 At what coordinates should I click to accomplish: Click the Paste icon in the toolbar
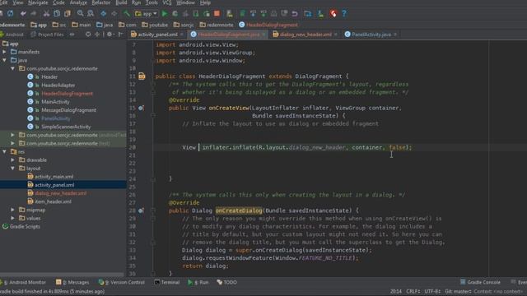coord(68,14)
